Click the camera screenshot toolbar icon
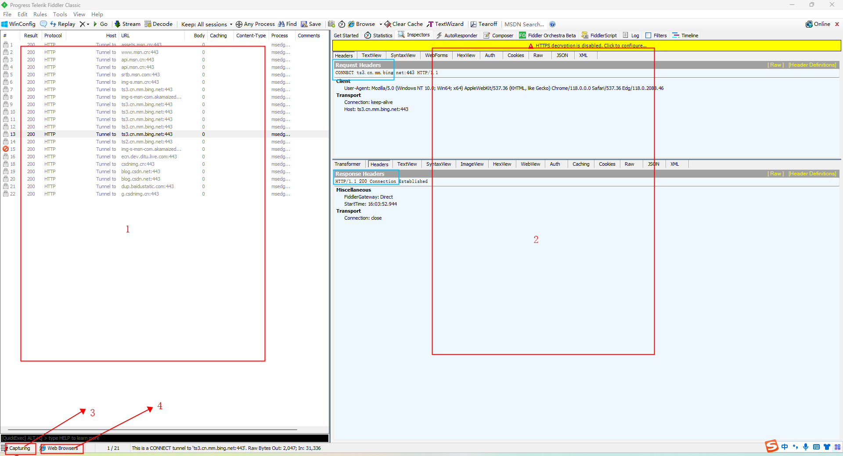 [x=331, y=24]
